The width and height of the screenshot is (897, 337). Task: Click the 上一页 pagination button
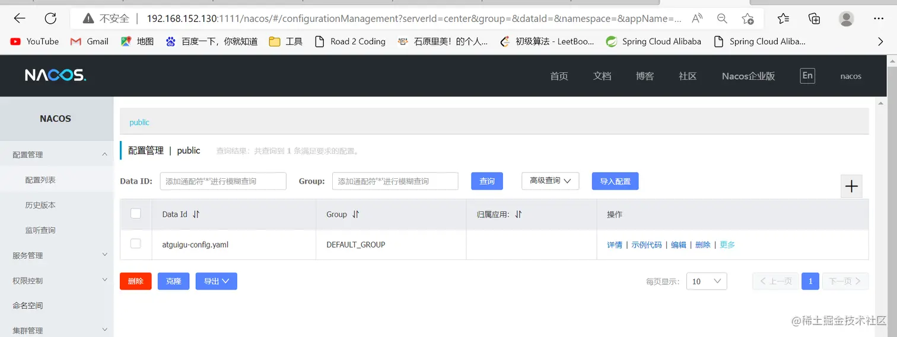coord(775,281)
